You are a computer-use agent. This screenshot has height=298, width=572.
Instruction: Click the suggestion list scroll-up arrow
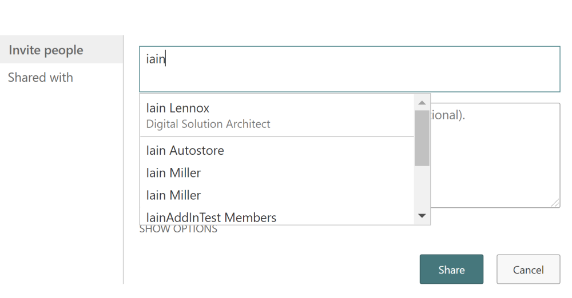pyautogui.click(x=422, y=103)
